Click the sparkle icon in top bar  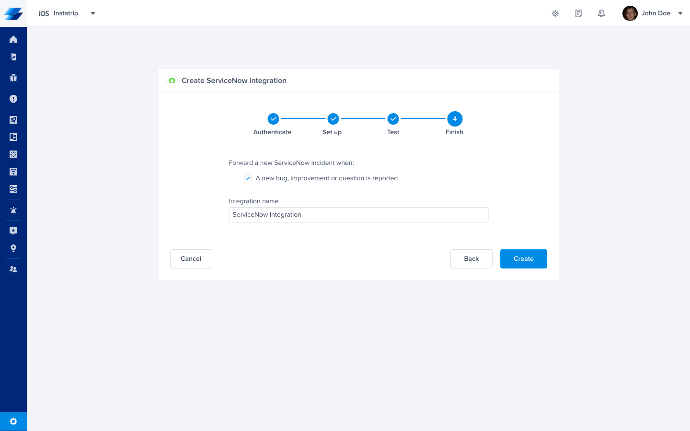[x=555, y=13]
